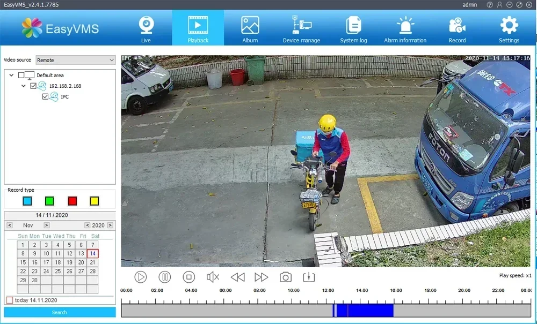Toggle the 192.168.2.168 device checkbox
The height and width of the screenshot is (324, 537).
click(x=33, y=86)
